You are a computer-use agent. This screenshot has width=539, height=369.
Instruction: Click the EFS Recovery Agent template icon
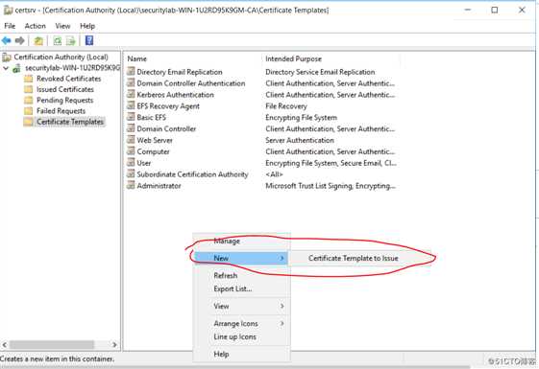pos(131,105)
